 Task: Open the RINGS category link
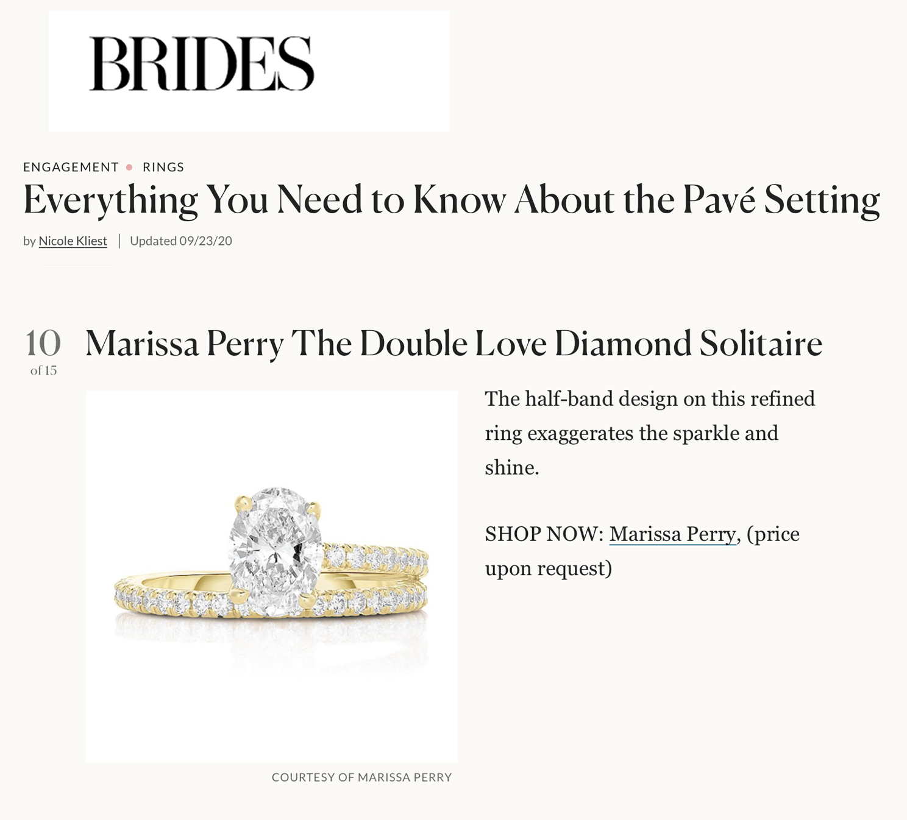click(x=163, y=167)
